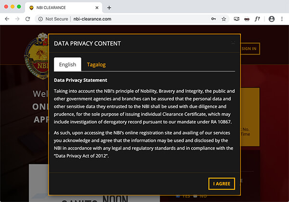The image size is (289, 202).
Task: Click the browser forward arrow
Action: click(x=17, y=19)
